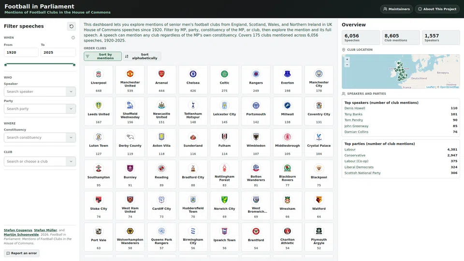Reset filters with the circular arrow icon
Screen dimensions: 464x261
[x=72, y=26]
